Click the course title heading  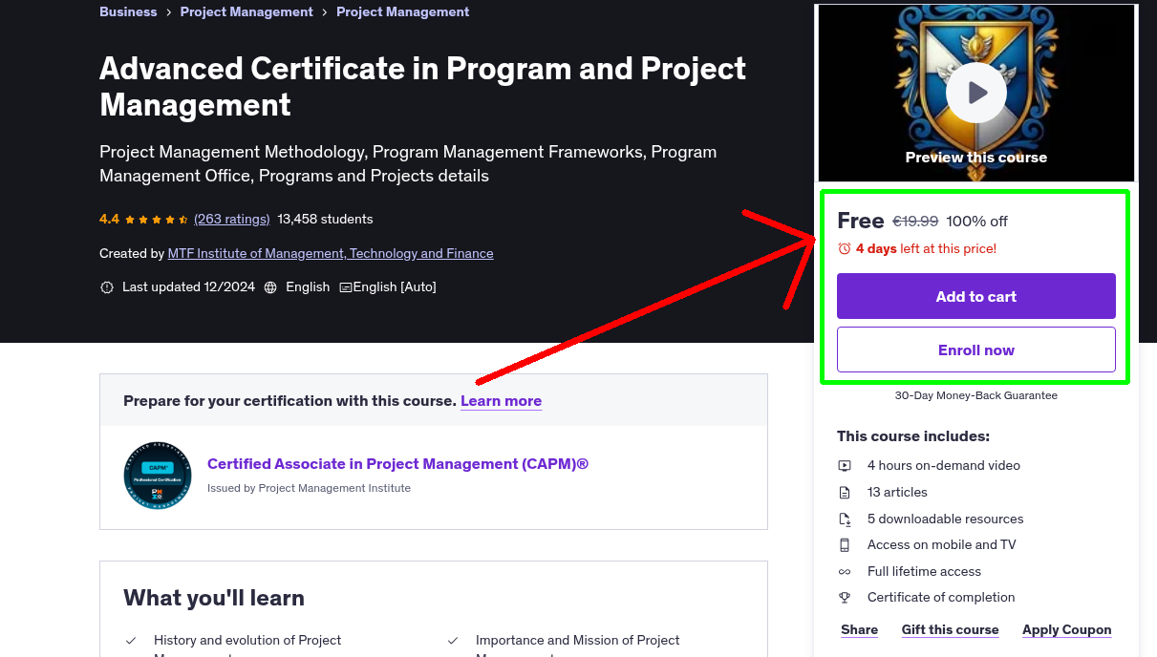pos(422,86)
